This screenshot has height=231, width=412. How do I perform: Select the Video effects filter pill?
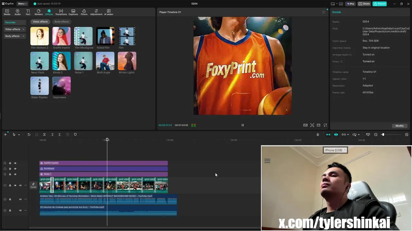click(x=40, y=22)
